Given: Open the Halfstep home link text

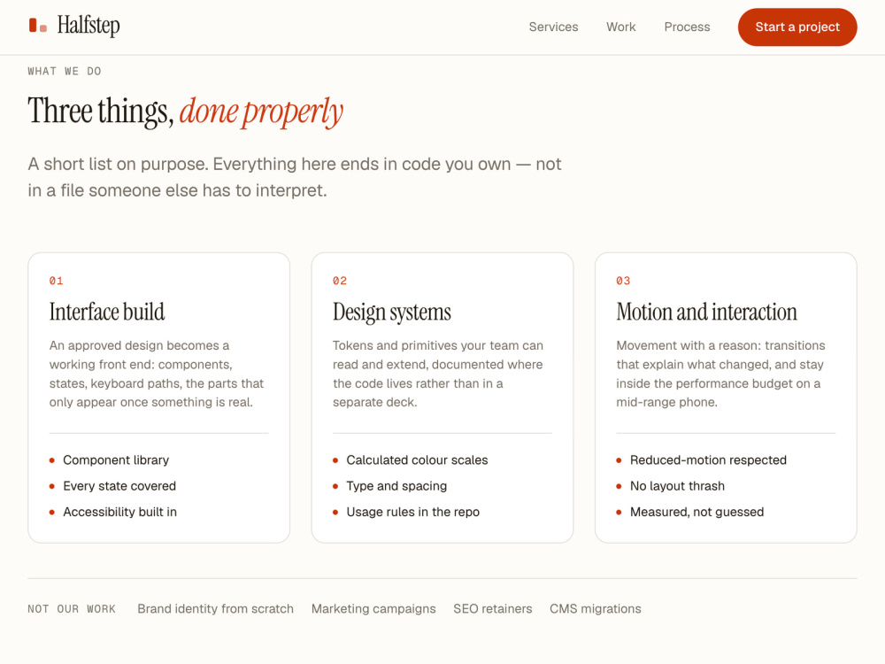Looking at the screenshot, I should [x=88, y=26].
